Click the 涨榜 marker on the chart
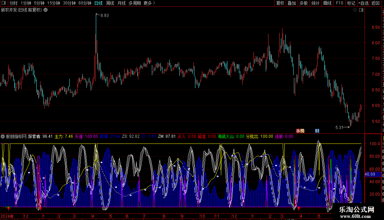This screenshot has width=384, height=220. (300, 131)
